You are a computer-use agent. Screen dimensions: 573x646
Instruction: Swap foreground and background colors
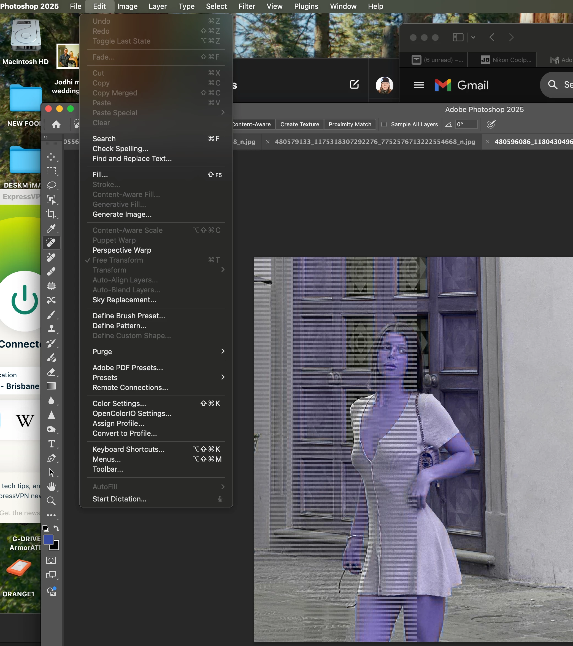pos(56,528)
